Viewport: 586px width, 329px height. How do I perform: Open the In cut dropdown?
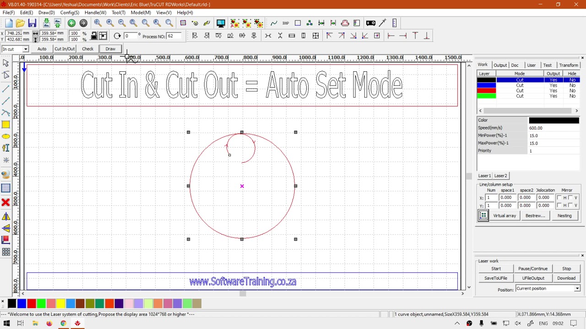(x=26, y=49)
